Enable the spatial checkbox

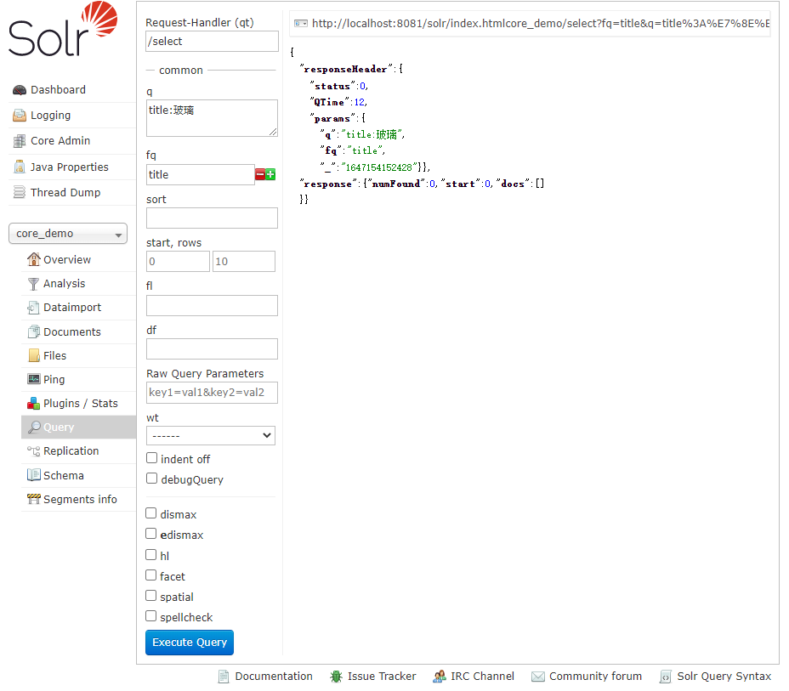[151, 596]
